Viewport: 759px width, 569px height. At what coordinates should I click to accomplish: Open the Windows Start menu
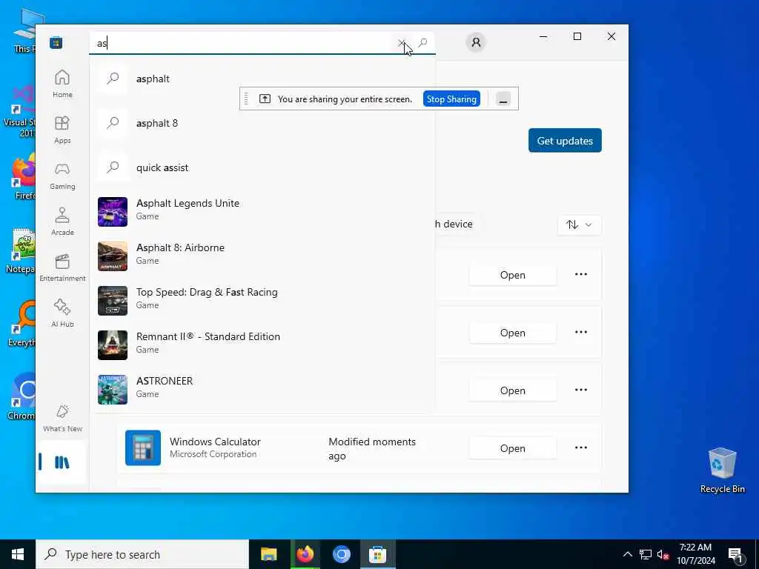pyautogui.click(x=18, y=554)
